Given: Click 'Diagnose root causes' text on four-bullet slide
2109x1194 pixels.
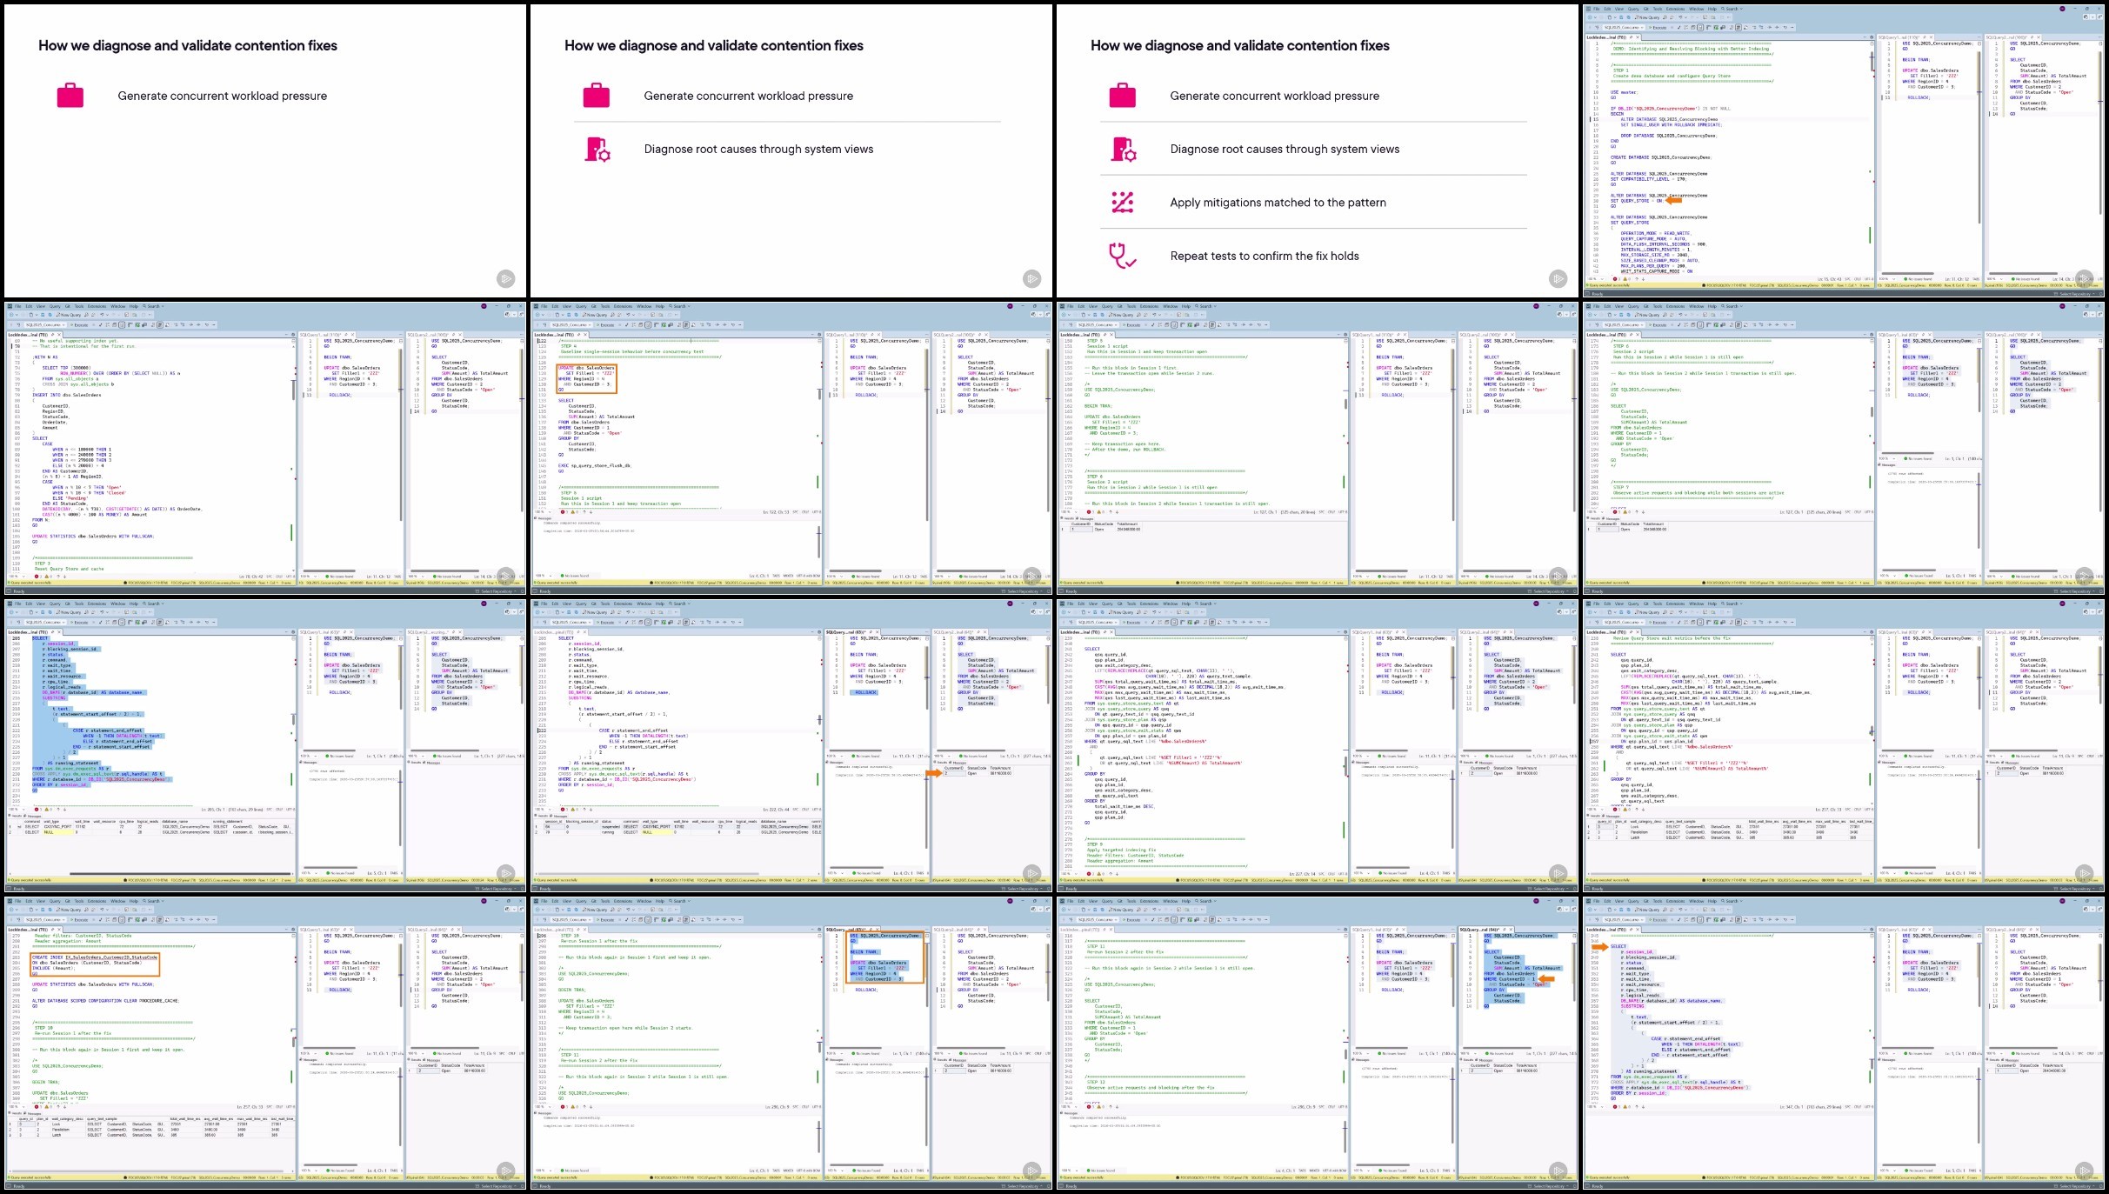Looking at the screenshot, I should 1284,150.
